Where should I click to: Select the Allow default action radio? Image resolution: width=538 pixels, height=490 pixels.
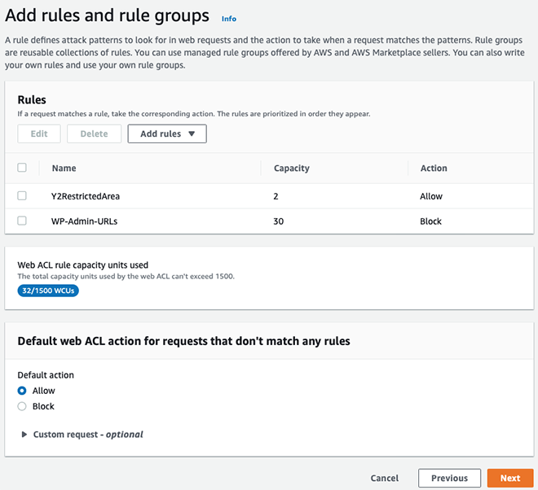tap(22, 391)
